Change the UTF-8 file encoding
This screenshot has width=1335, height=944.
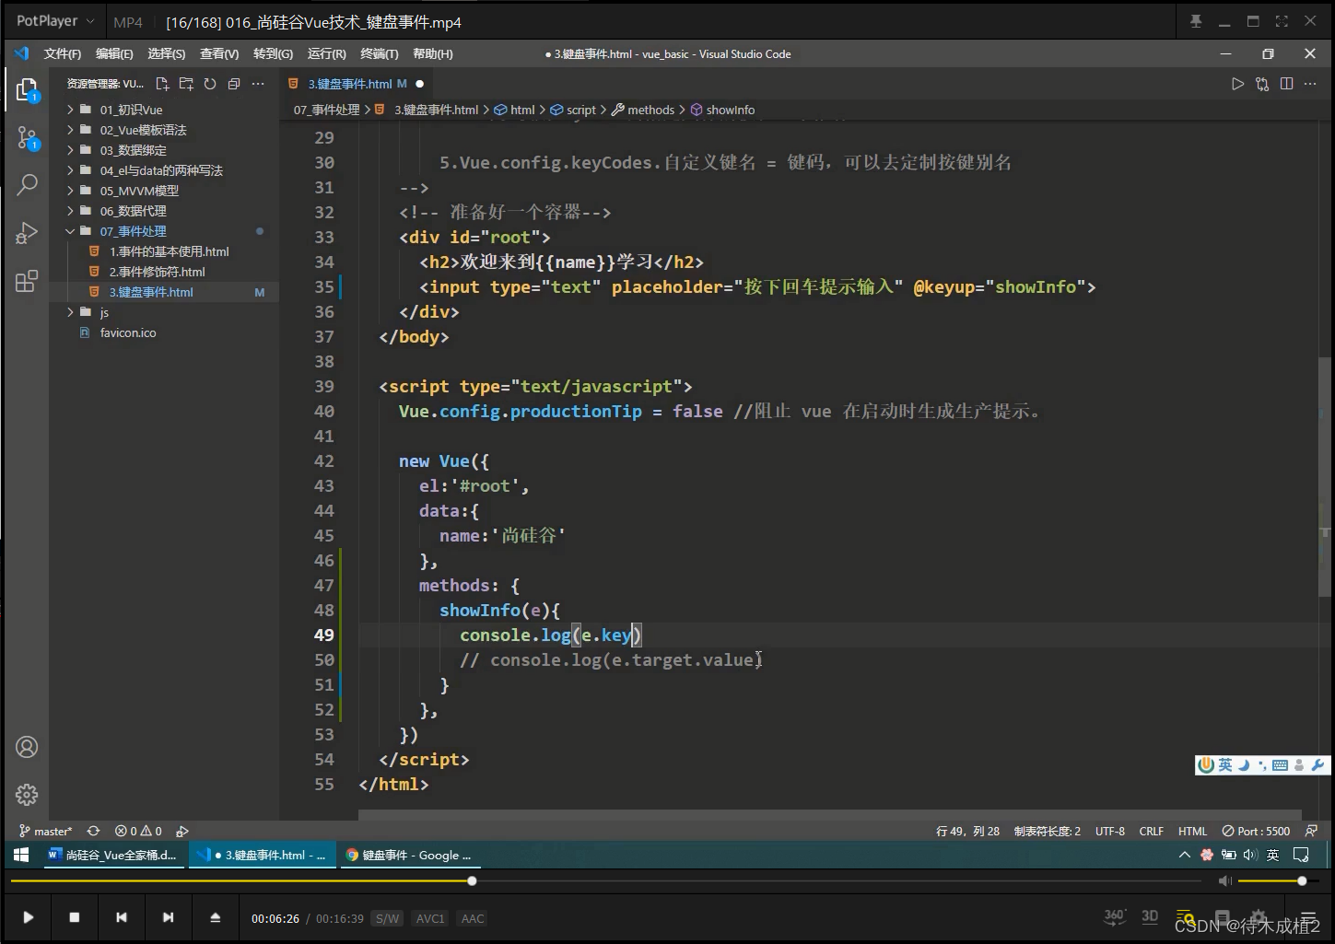1110,831
